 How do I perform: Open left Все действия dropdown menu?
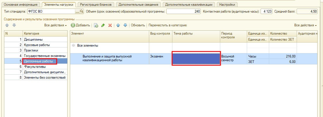(x=56, y=25)
